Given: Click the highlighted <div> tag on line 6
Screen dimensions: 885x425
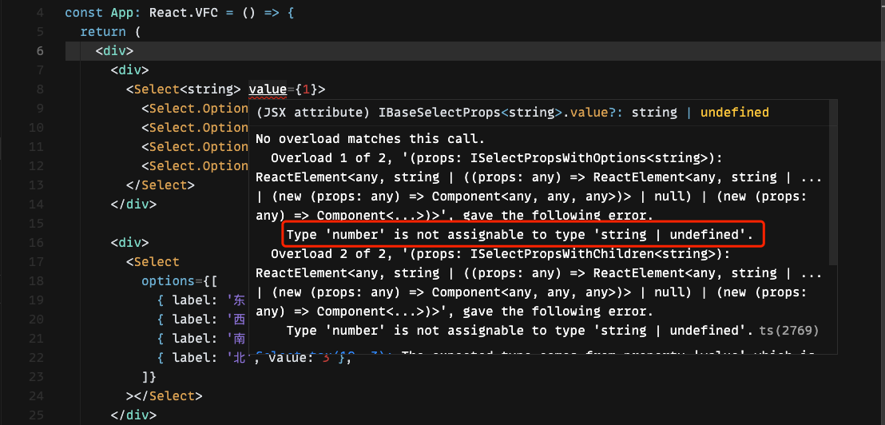Looking at the screenshot, I should tap(114, 51).
